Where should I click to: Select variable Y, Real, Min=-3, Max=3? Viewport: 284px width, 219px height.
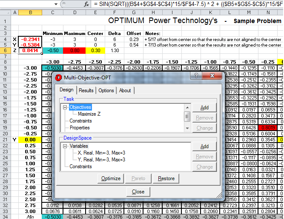click(101, 160)
